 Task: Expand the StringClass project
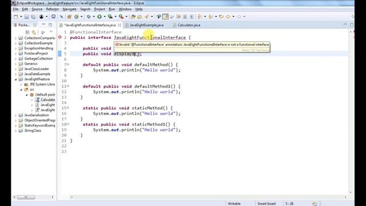(x=16, y=131)
